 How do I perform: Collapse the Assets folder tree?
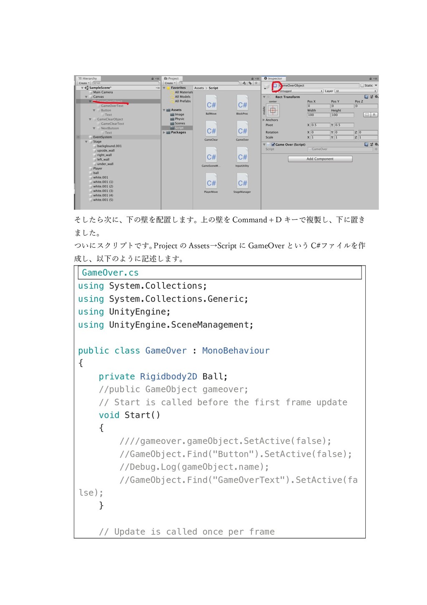pyautogui.click(x=164, y=110)
